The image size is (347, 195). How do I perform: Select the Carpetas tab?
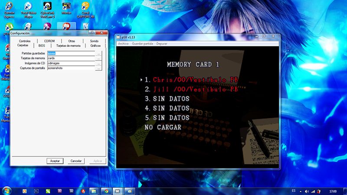[23, 45]
